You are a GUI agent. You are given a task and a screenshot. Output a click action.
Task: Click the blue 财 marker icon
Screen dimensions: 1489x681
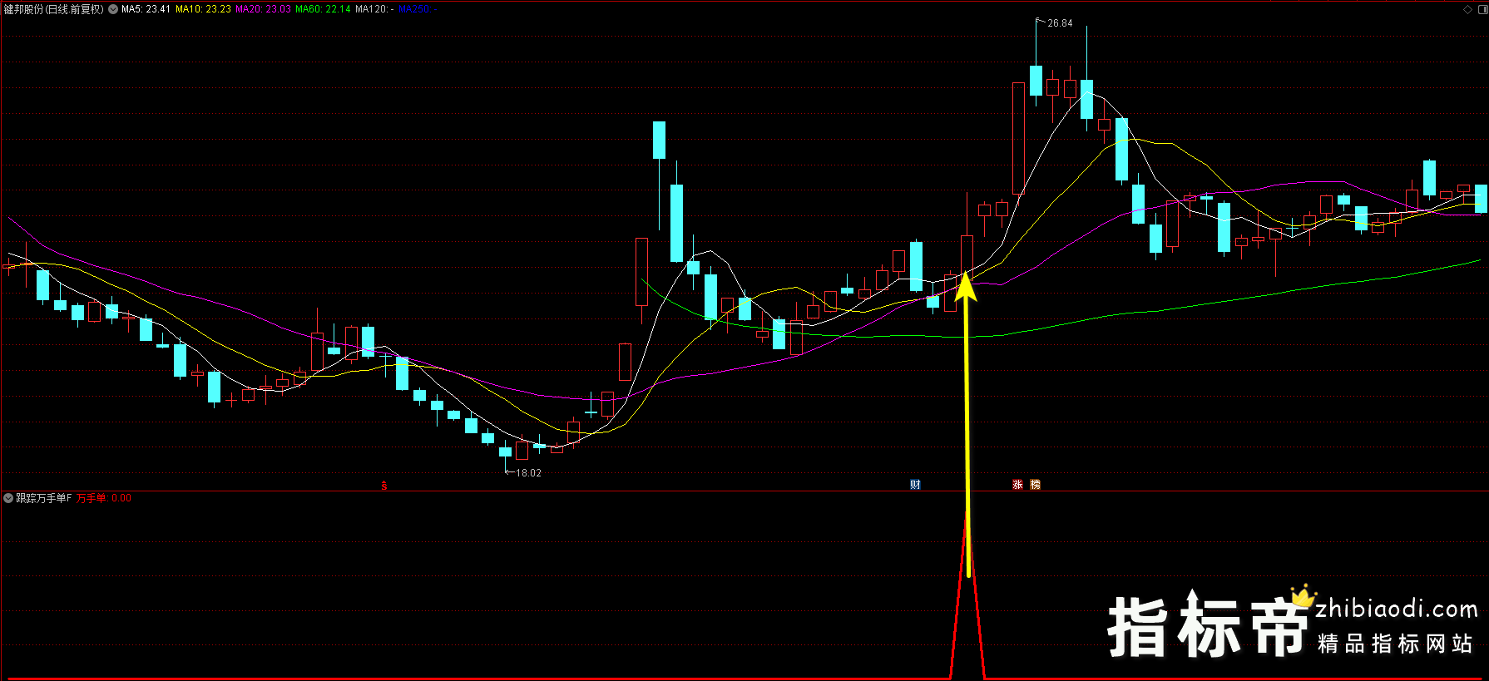915,485
